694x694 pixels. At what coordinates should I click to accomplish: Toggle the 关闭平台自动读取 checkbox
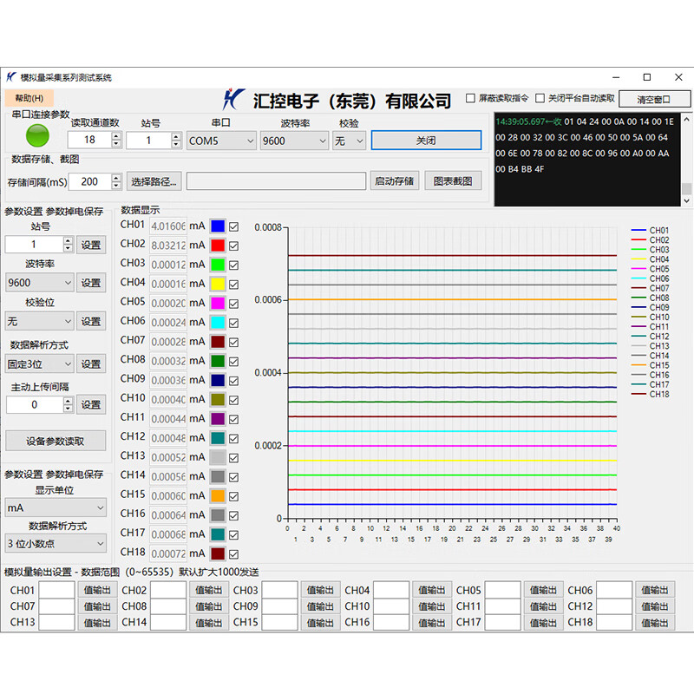(x=540, y=98)
